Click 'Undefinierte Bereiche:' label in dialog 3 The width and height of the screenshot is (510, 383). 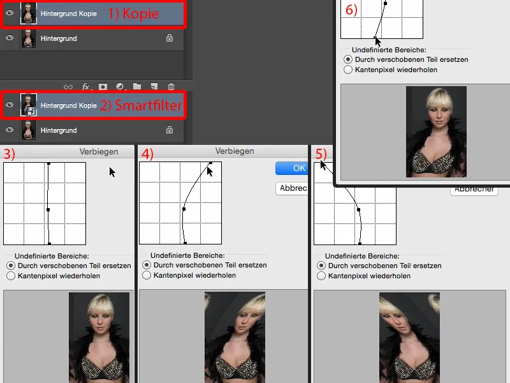(52, 256)
